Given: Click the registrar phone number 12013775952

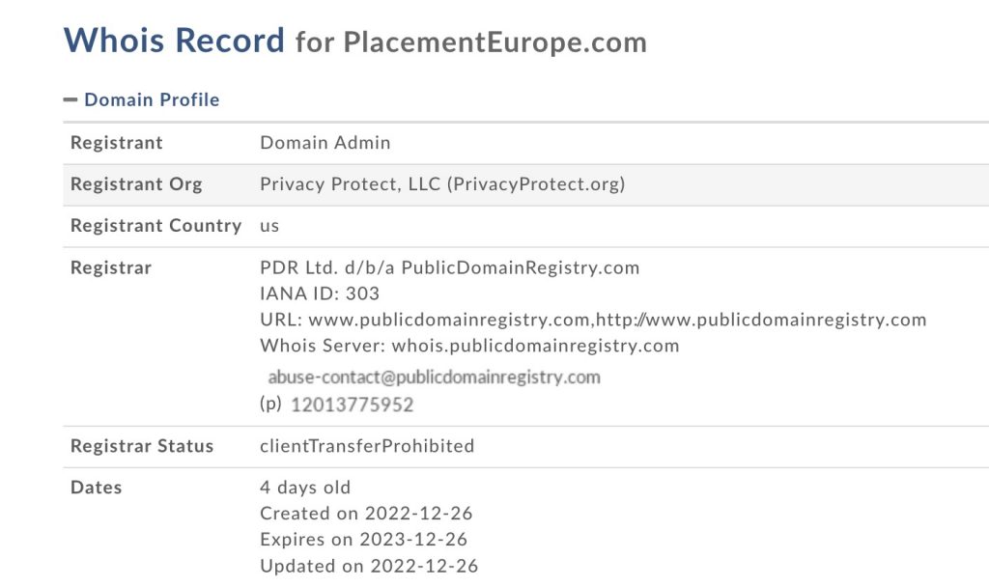Looking at the screenshot, I should 352,405.
